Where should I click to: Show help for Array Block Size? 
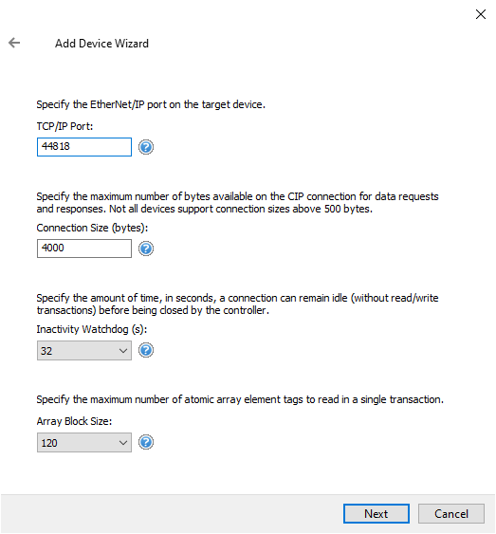(146, 442)
